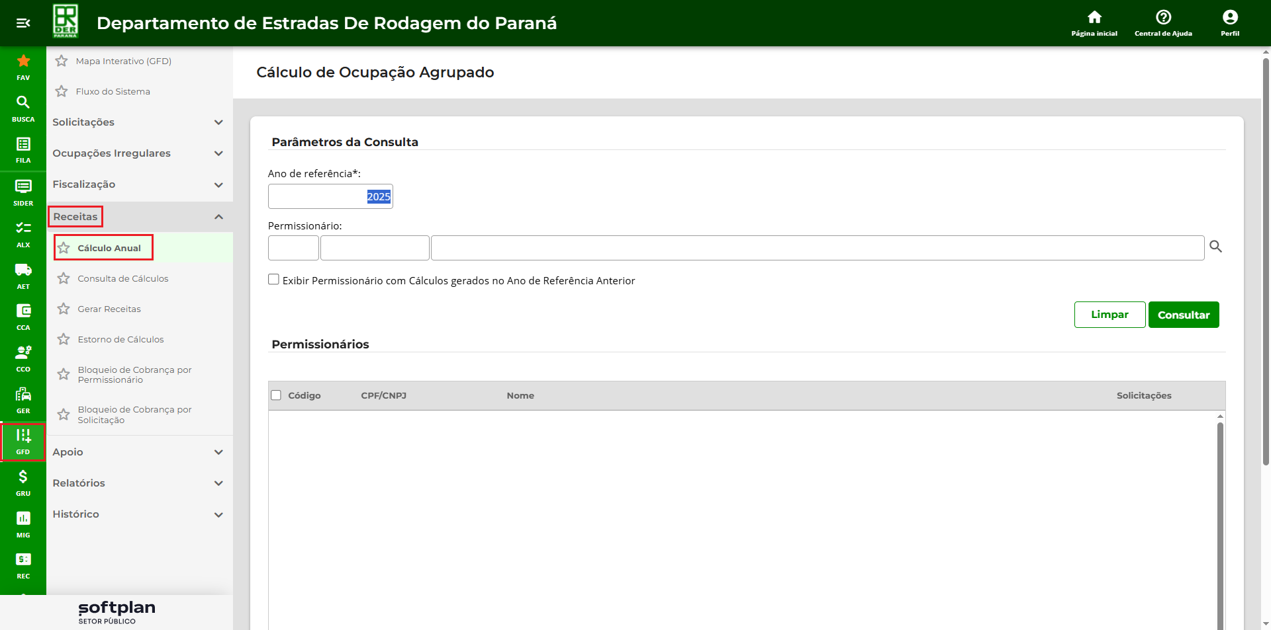
Task: Expand the Solicitações menu section
Action: [x=218, y=122]
